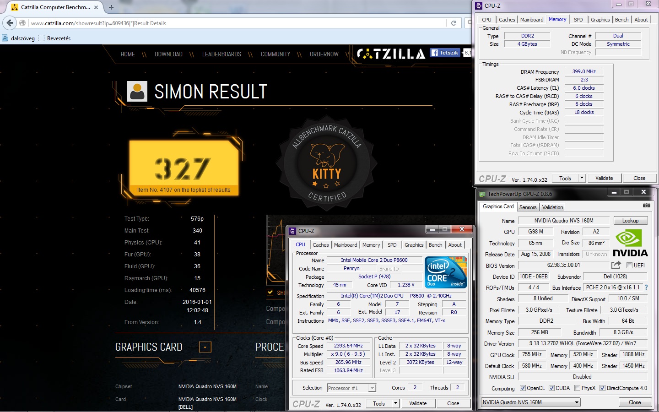The image size is (659, 412).
Task: Click the CPU-Z memory window title icon
Action: (x=479, y=6)
